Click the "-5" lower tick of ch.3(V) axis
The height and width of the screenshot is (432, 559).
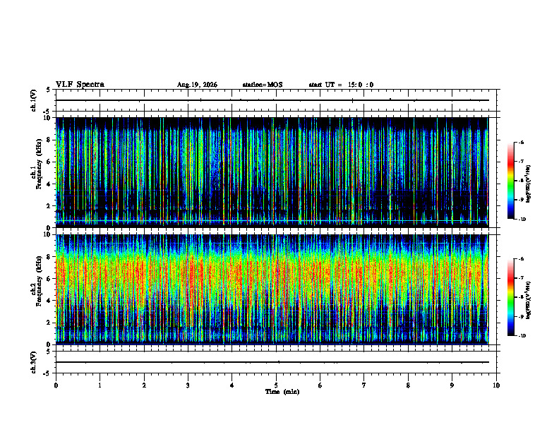click(47, 373)
